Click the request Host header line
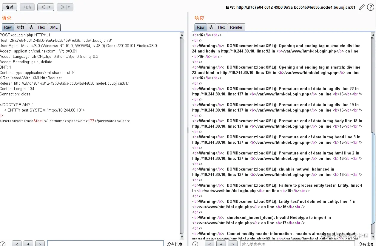Screen dimensions: 376x246 point(56,40)
